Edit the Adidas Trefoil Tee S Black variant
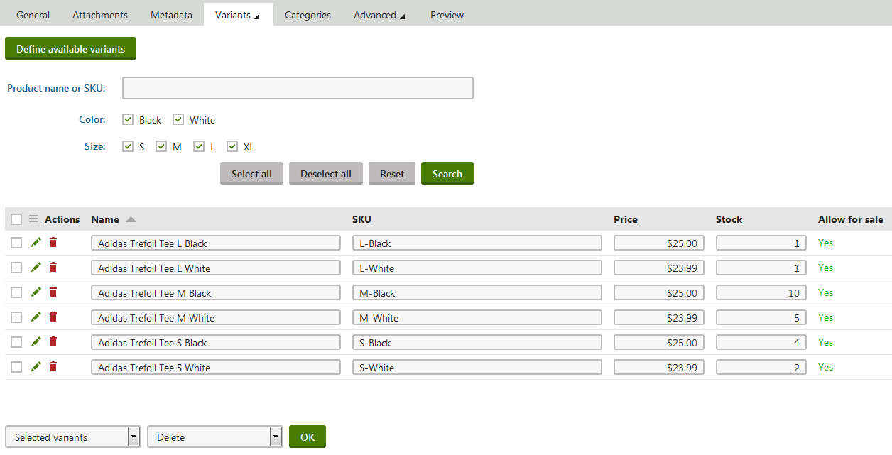Image resolution: width=892 pixels, height=455 pixels. 36,342
